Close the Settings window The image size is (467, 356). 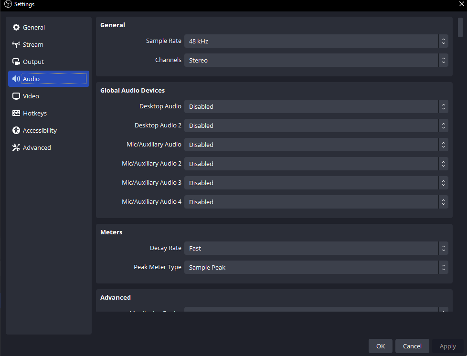[461, 4]
